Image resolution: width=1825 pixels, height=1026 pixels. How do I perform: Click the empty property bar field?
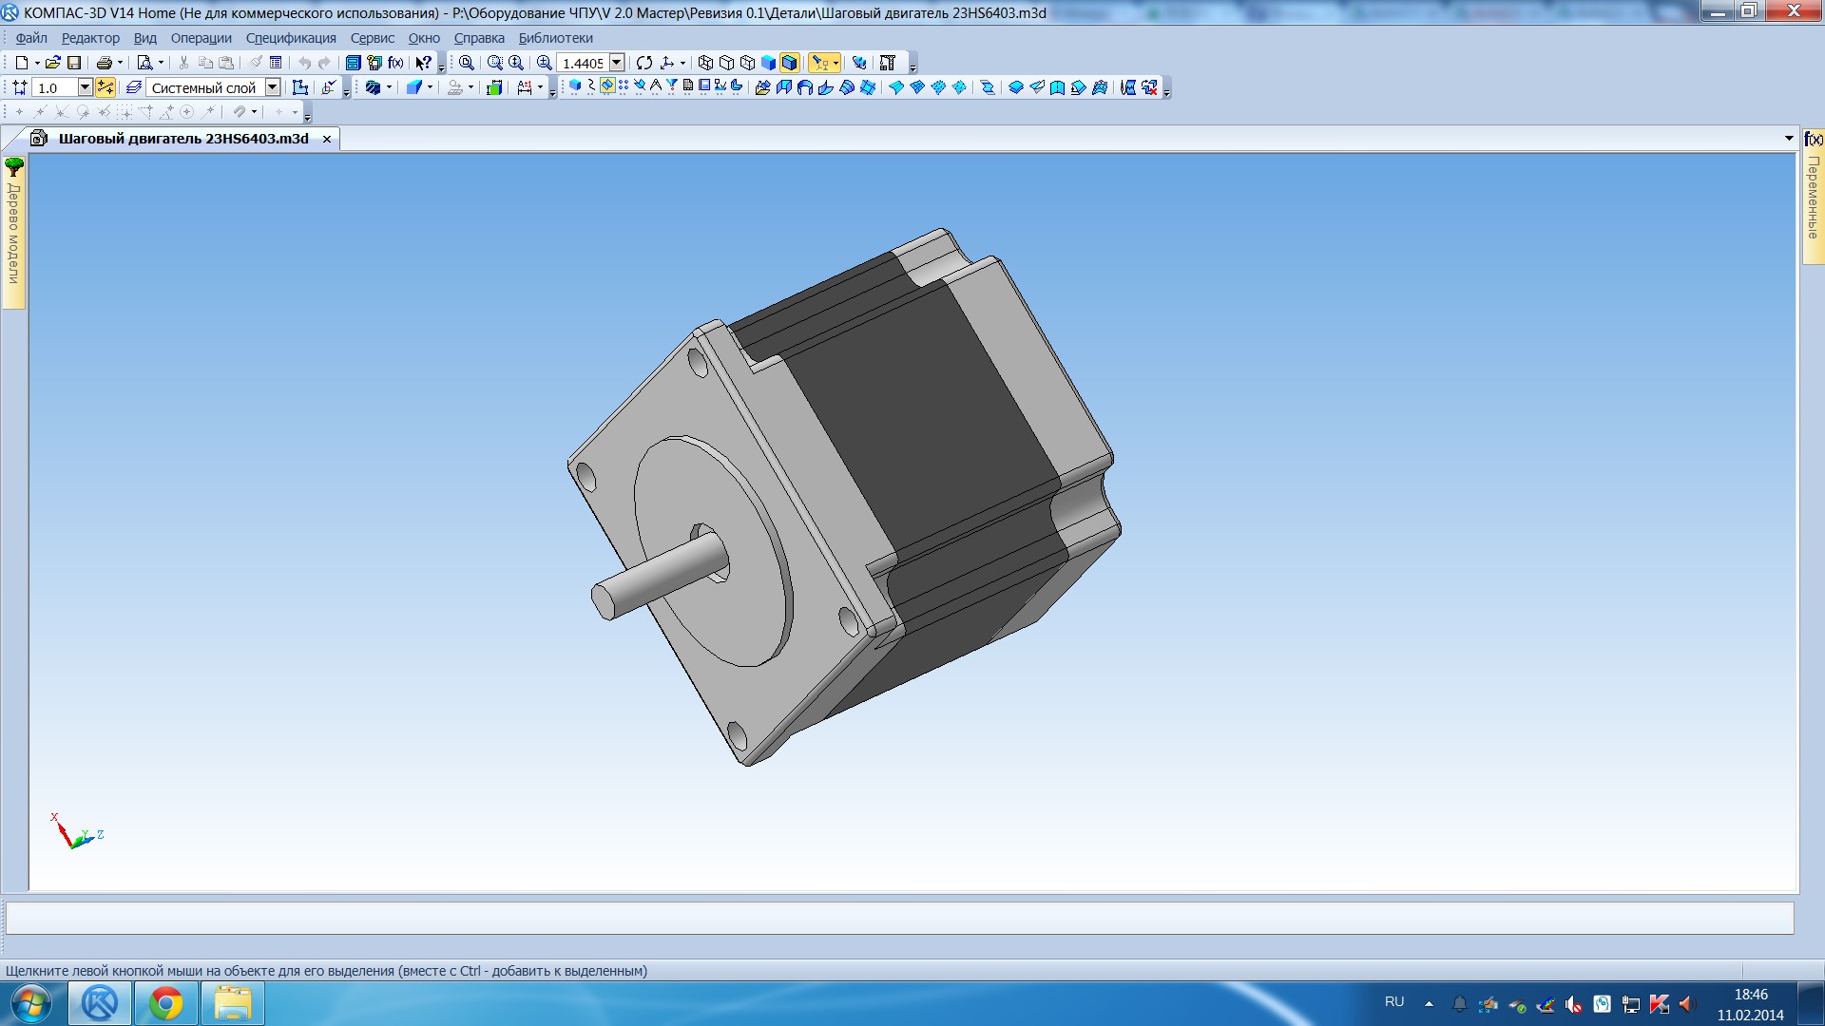pos(899,918)
